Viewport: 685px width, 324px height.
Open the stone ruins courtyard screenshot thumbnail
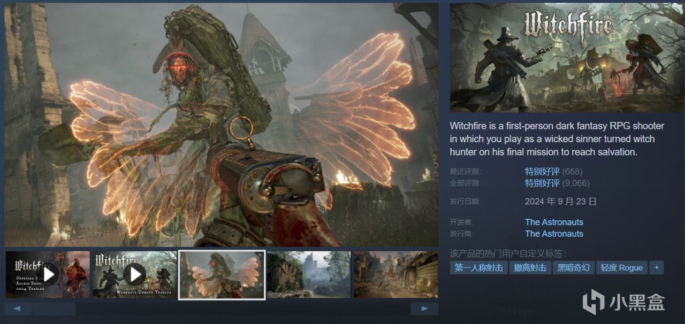pyautogui.click(x=309, y=275)
